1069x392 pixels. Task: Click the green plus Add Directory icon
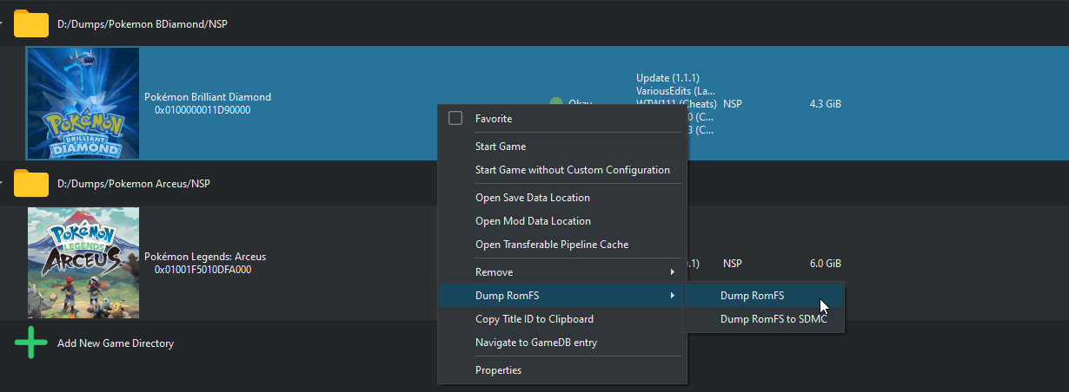31,343
